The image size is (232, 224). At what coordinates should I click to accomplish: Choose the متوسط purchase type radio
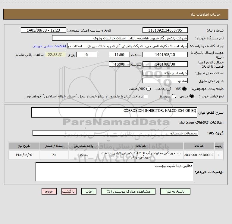click(x=174, y=96)
